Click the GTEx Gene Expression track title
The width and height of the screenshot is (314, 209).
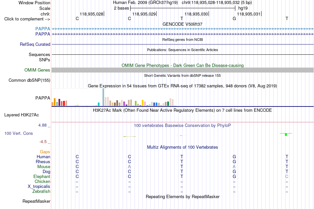click(x=182, y=86)
